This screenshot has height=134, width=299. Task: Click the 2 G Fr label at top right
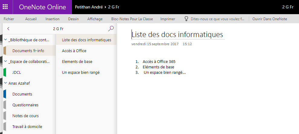[288, 7]
